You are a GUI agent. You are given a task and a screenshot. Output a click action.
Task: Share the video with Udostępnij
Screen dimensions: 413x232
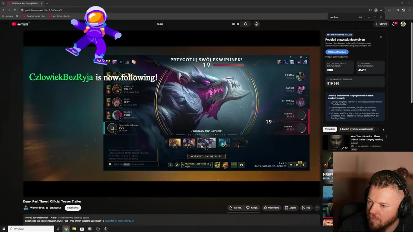click(x=271, y=208)
